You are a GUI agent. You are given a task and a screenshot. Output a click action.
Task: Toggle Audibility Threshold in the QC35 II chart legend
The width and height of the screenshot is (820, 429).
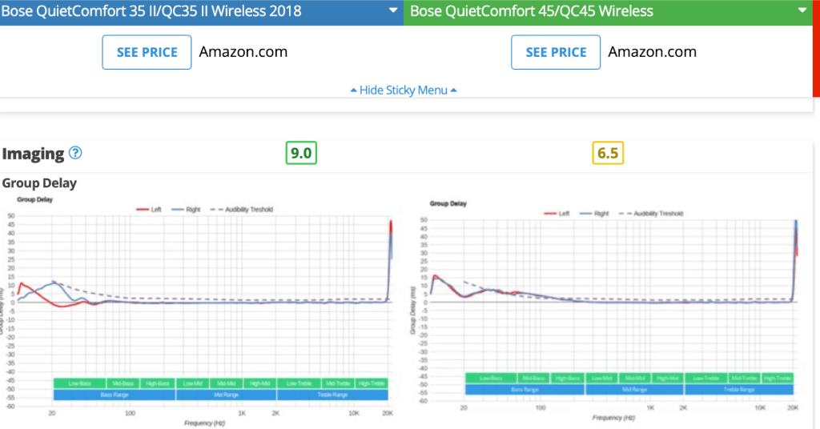[x=245, y=209]
